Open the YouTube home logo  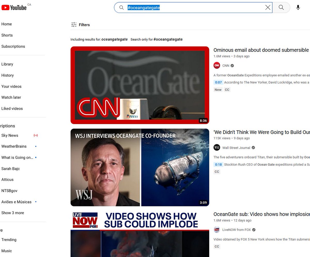click(14, 7)
